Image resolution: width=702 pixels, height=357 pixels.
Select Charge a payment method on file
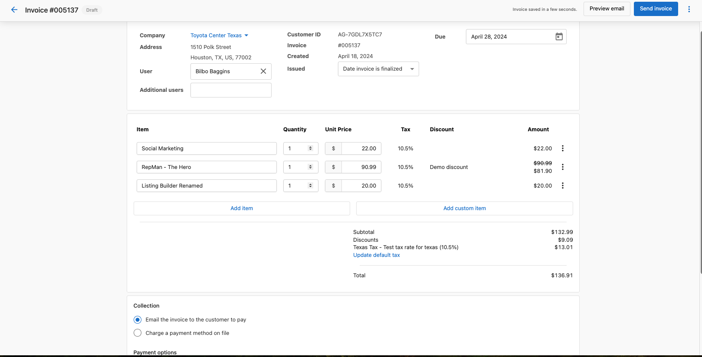138,333
